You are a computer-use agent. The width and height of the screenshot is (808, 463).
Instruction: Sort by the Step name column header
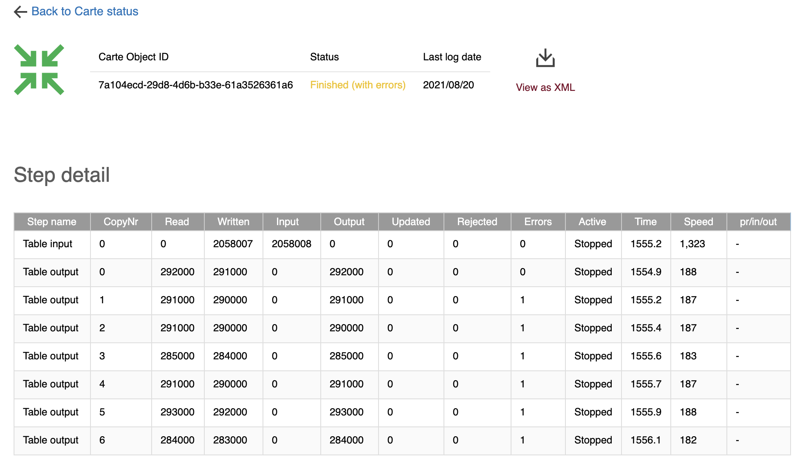point(51,221)
